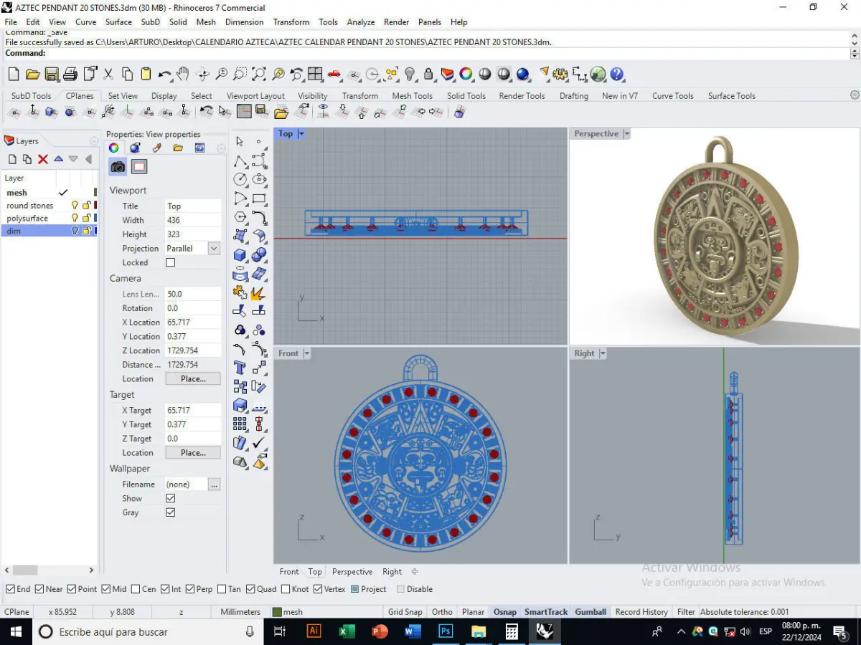Open Rhino Options gear icon

click(560, 74)
